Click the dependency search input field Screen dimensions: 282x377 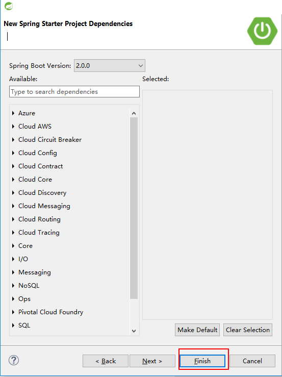coord(74,92)
